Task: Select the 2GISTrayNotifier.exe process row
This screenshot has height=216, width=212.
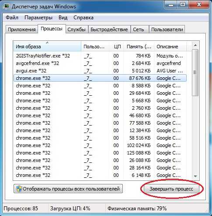Action: coord(100,56)
